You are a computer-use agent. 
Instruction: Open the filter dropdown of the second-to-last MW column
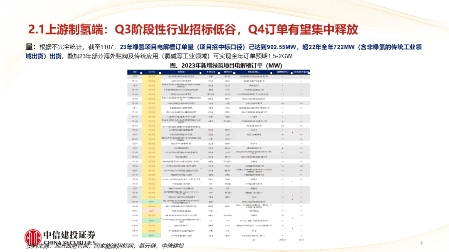[x=292, y=73]
